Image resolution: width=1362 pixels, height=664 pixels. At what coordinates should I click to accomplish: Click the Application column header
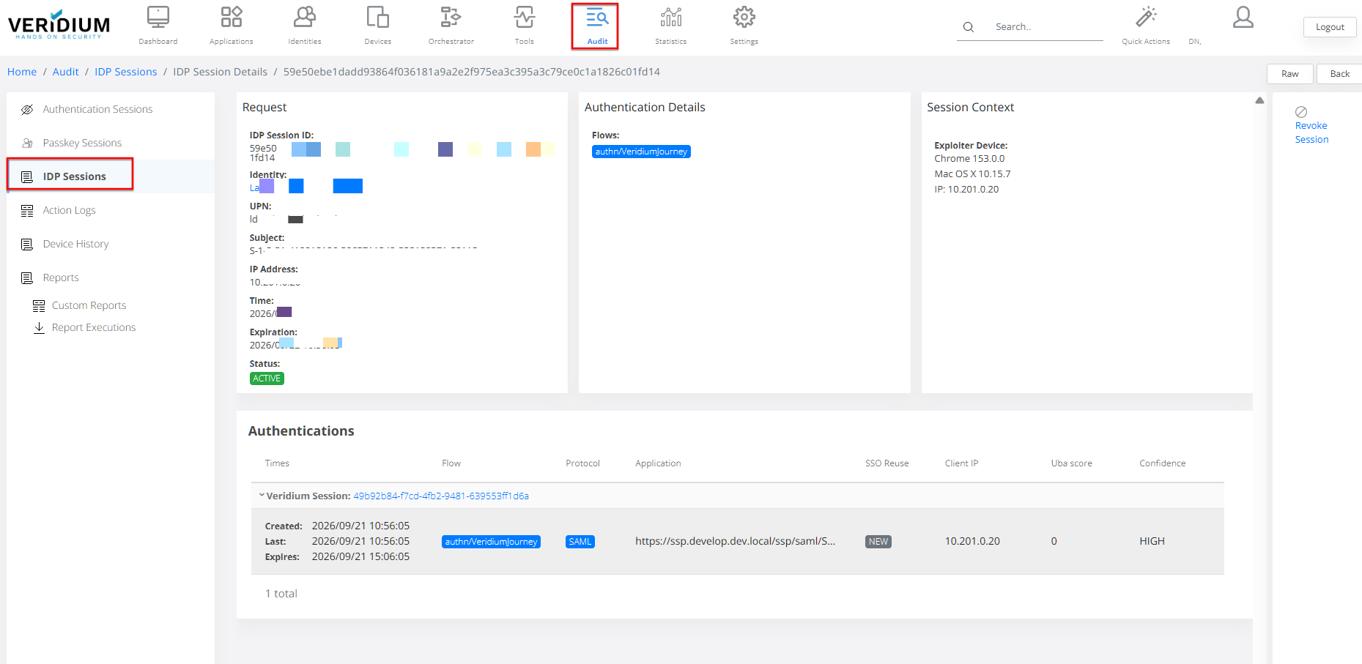(658, 463)
